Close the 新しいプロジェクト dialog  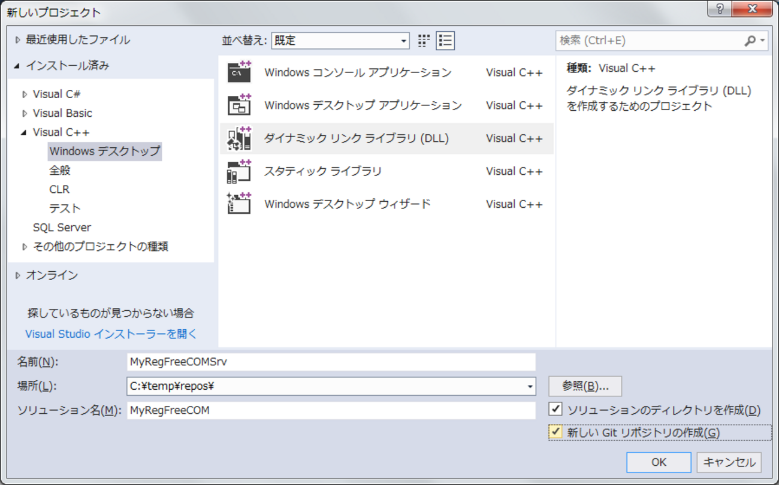click(753, 9)
